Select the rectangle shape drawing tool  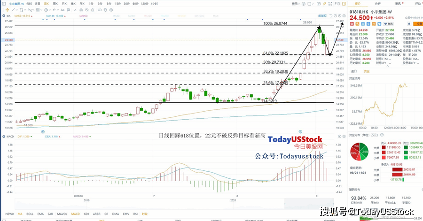21,10
